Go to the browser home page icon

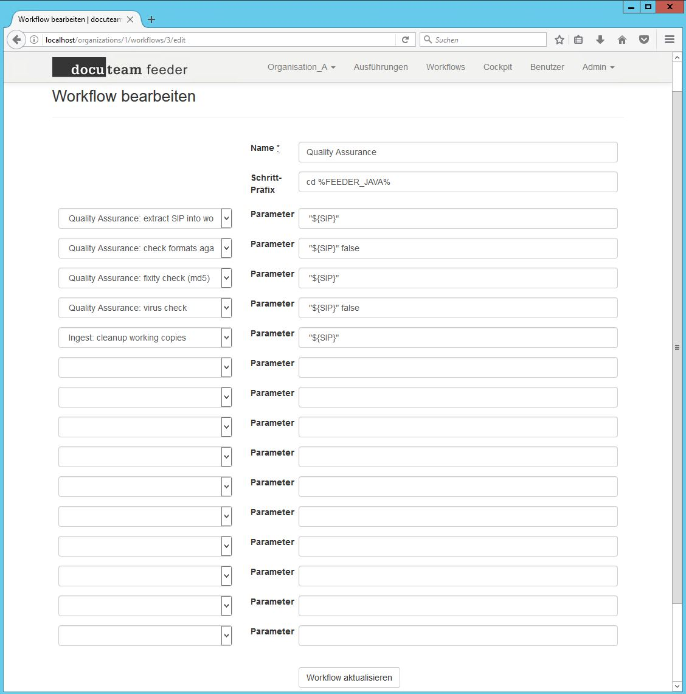coord(622,40)
